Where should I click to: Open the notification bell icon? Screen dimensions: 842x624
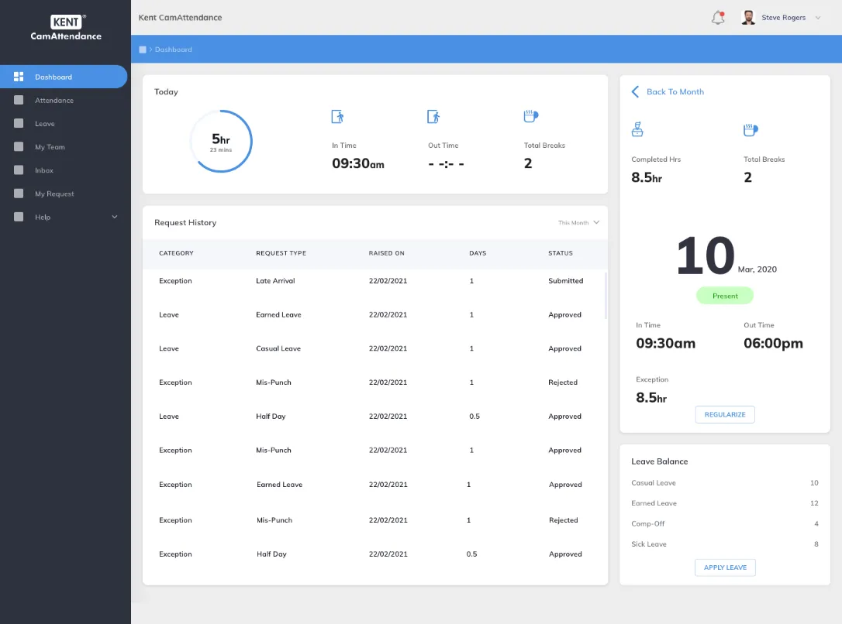pos(718,18)
